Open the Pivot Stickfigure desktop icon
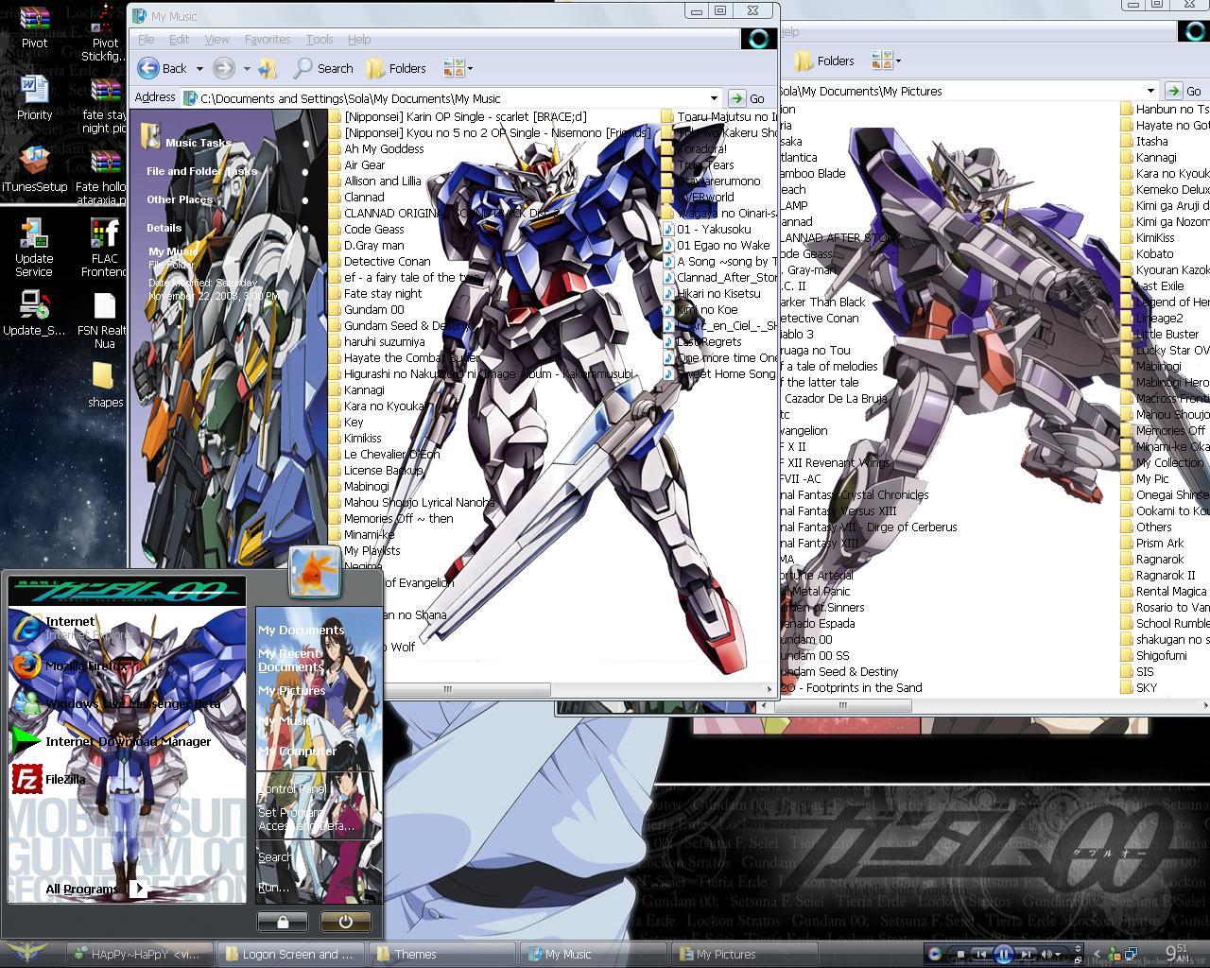This screenshot has width=1210, height=968. (x=104, y=34)
